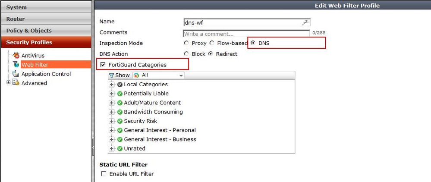
Task: Open the Policy & Objects section
Action: point(46,30)
